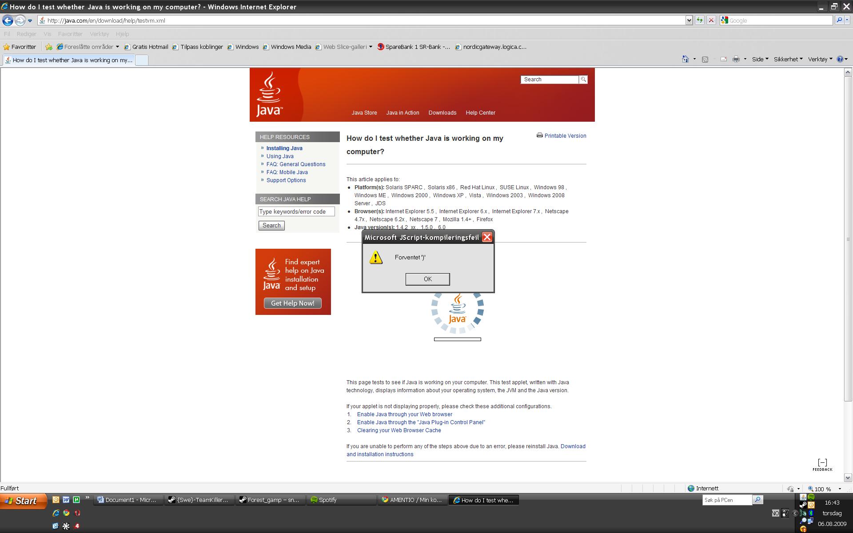Click the Internett security zone indicator

tap(703, 489)
